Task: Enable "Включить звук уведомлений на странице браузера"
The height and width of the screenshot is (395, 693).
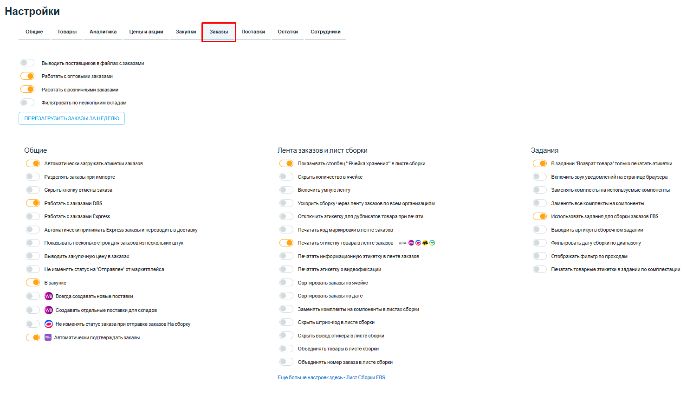Action: coord(540,177)
